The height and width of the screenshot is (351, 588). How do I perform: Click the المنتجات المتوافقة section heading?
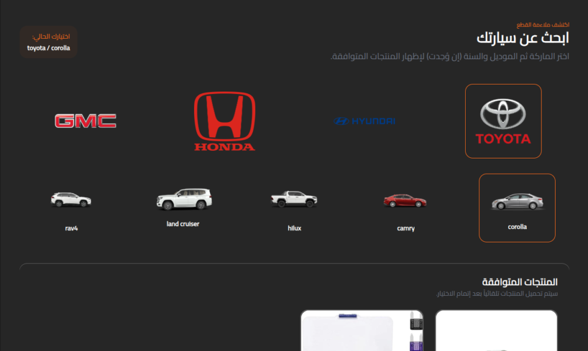[520, 282]
